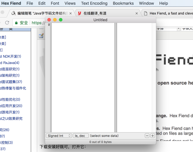Zoom the Untitled Hex Fiend window
Viewport: 193px width, 152px height.
tap(61, 20)
